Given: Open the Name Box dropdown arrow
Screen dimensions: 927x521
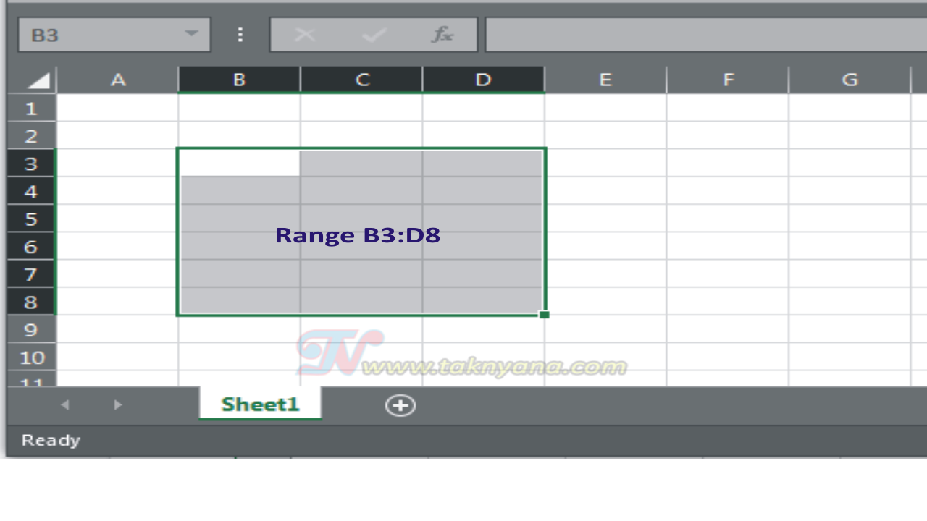Looking at the screenshot, I should pyautogui.click(x=190, y=34).
